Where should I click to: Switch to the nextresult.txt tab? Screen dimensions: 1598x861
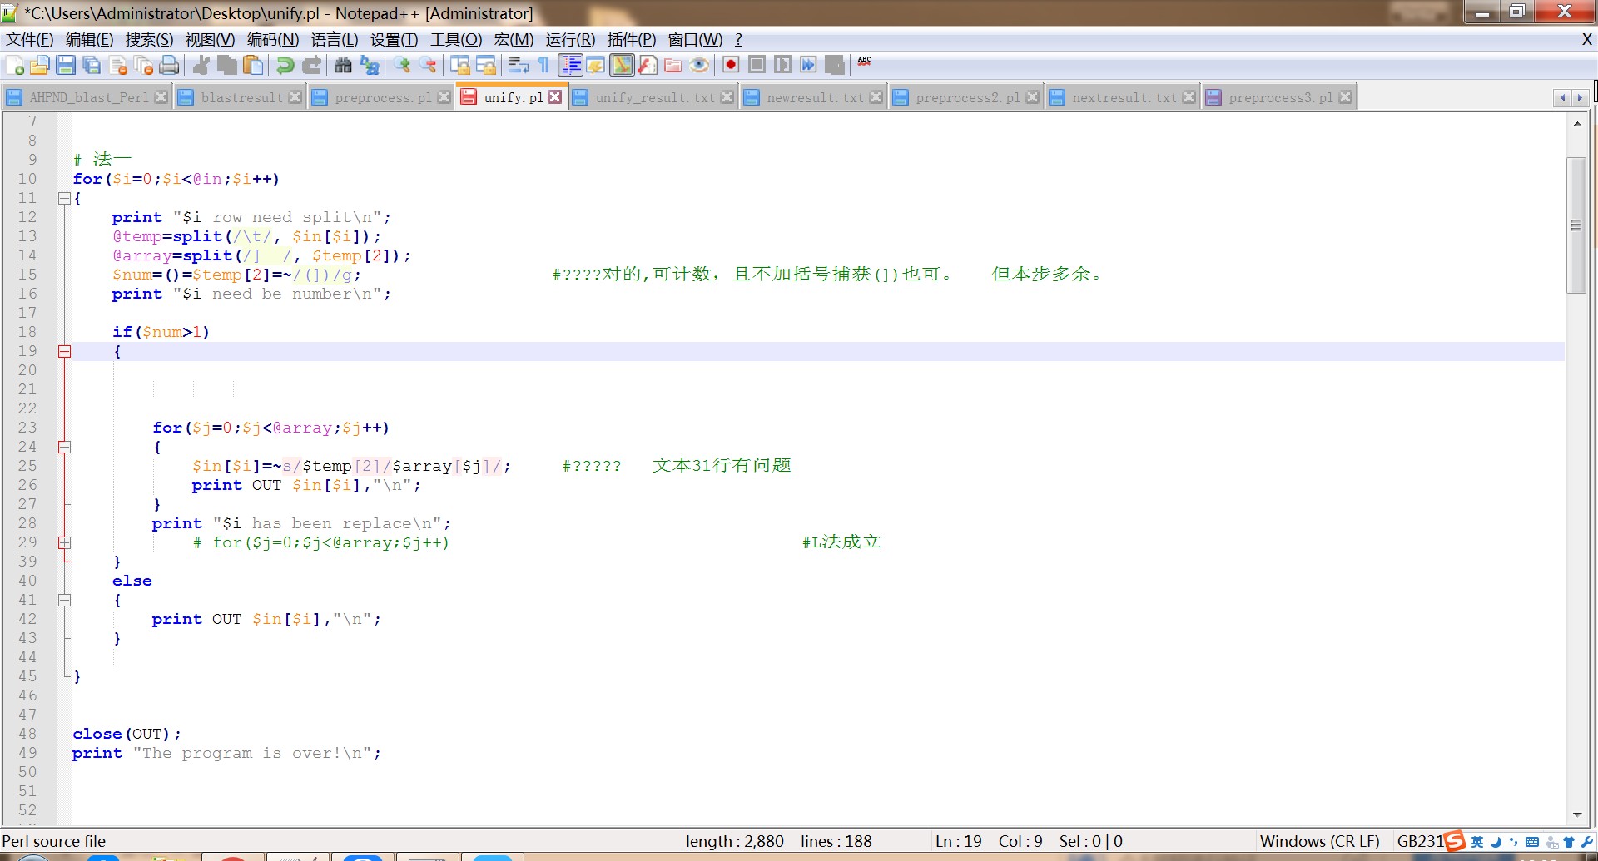[x=1124, y=97]
